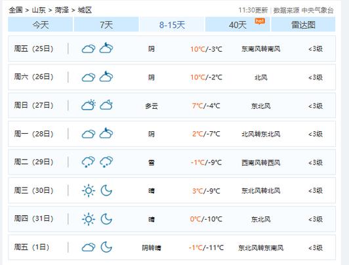Click the 东南风转南风 wind text
Viewport: 349px width, 265px height.
[261, 49]
